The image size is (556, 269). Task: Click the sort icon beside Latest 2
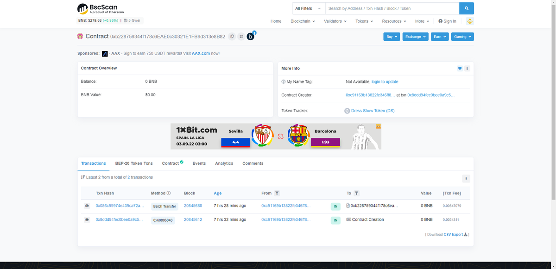83,177
